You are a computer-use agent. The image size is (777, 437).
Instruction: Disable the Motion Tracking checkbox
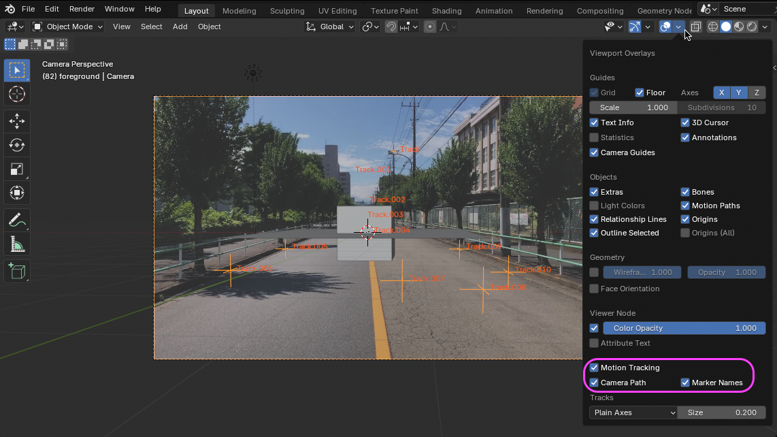click(594, 368)
